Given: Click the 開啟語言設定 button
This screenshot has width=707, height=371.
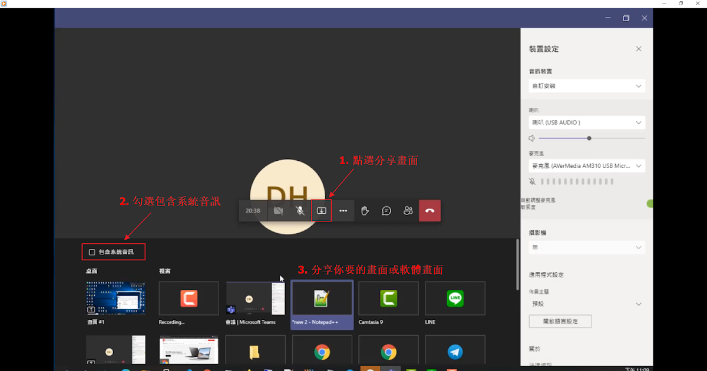Looking at the screenshot, I should [x=560, y=322].
